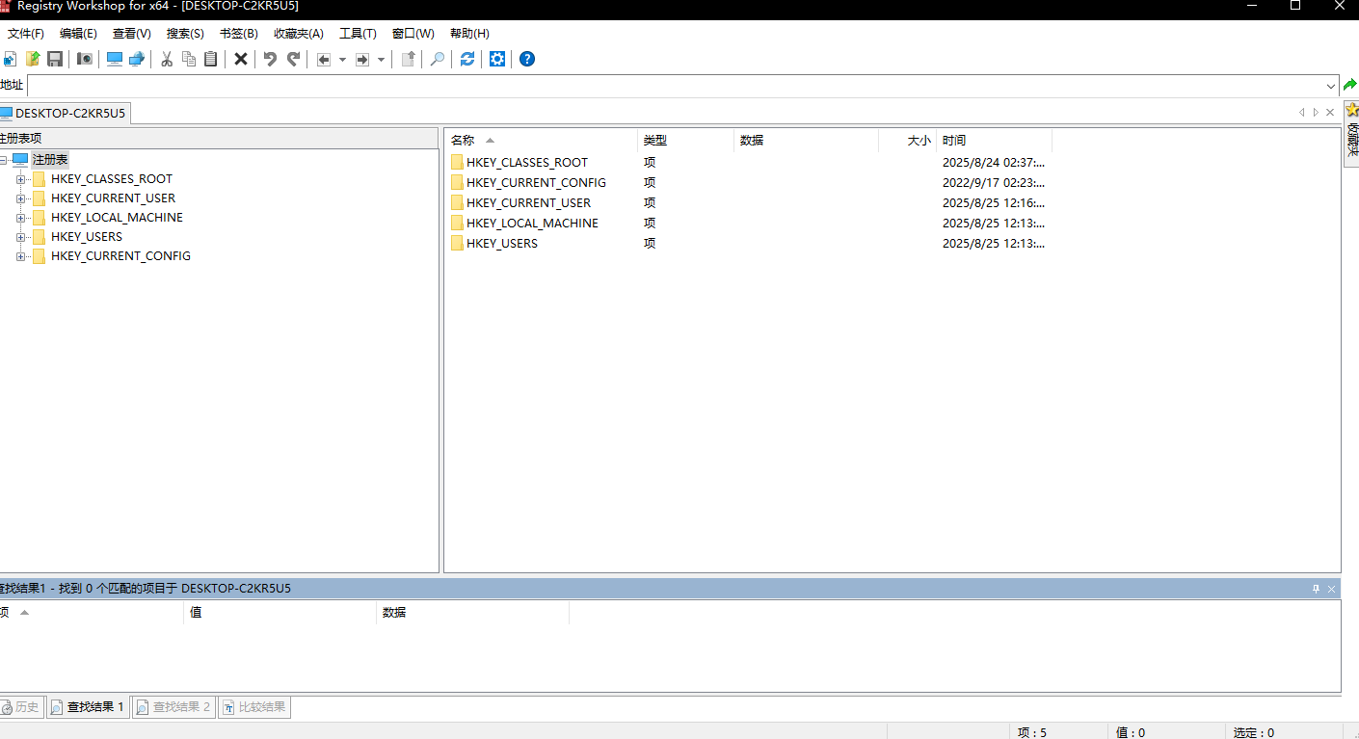Viewport: 1359px width, 739px height.
Task: Open the 窗口(W) menu
Action: pos(413,34)
